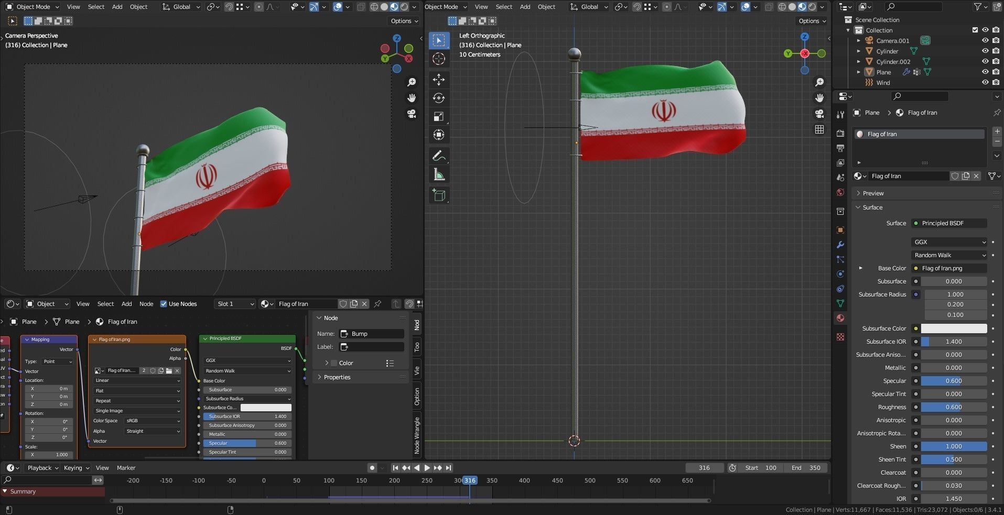Toggle use preview range clock icon
This screenshot has width=1004, height=515.
coord(733,468)
